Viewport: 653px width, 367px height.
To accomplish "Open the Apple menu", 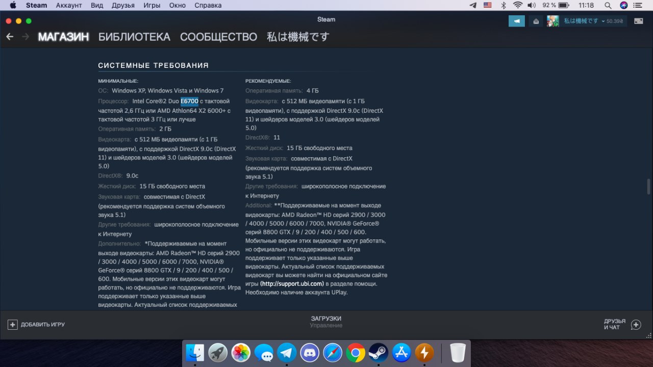I will pos(13,5).
